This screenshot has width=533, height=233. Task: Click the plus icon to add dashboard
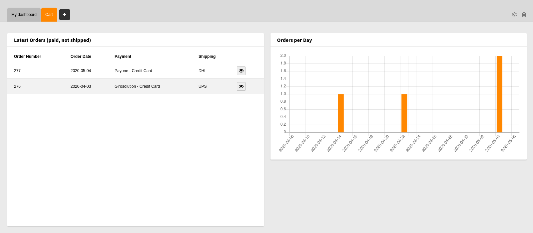[65, 15]
